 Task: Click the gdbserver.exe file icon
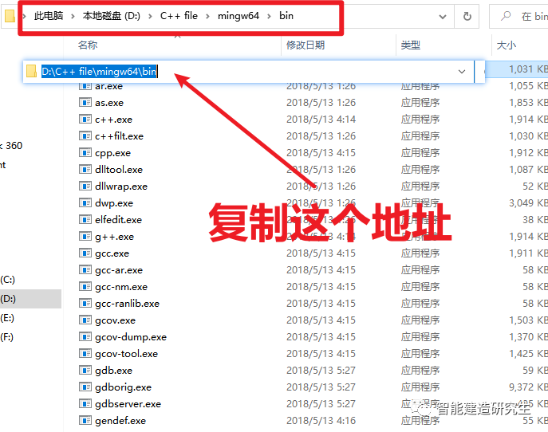tap(85, 404)
